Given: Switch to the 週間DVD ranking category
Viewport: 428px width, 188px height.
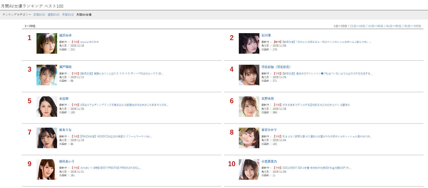Looking at the screenshot, I should click(x=53, y=15).
